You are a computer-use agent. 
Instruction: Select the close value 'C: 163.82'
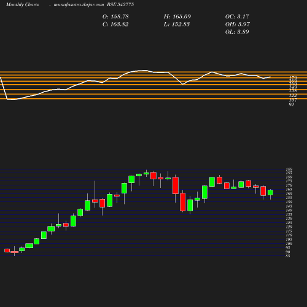(x=115, y=25)
